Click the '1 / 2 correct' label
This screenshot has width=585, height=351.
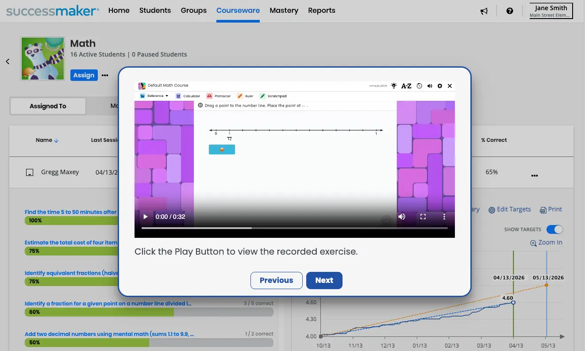(259, 334)
